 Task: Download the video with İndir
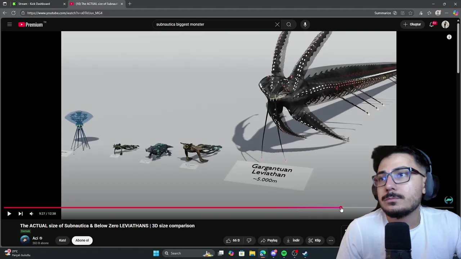(293, 240)
